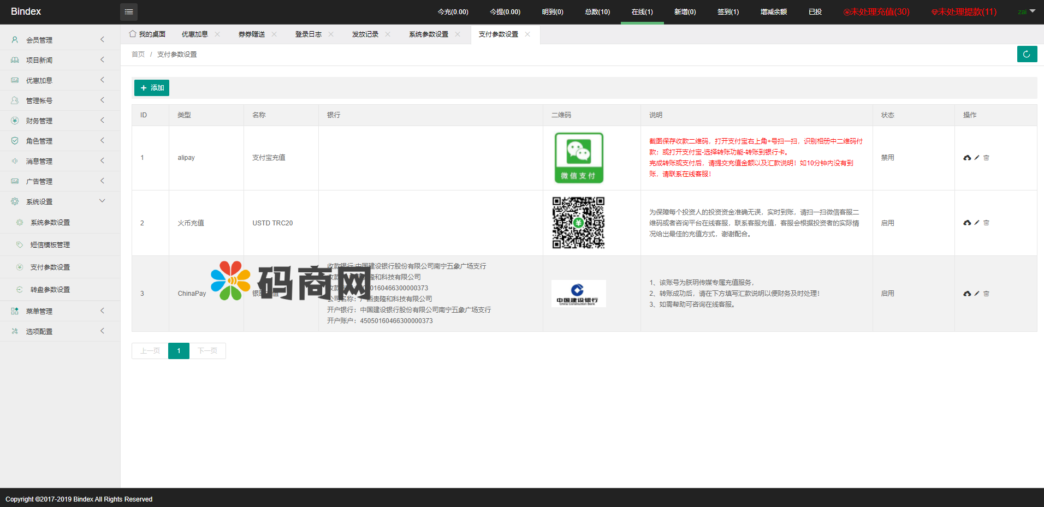The width and height of the screenshot is (1044, 507).
Task: Expand the 会员管理 sidebar menu
Action: [x=102, y=39]
